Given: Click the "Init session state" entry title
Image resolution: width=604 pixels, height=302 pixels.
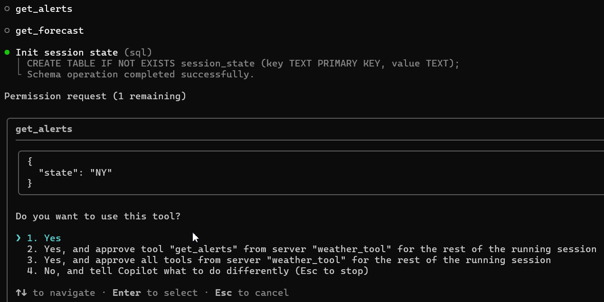Looking at the screenshot, I should (x=66, y=52).
